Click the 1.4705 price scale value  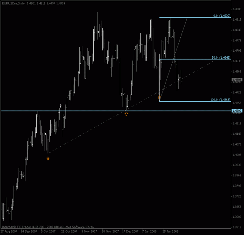click(x=237, y=51)
